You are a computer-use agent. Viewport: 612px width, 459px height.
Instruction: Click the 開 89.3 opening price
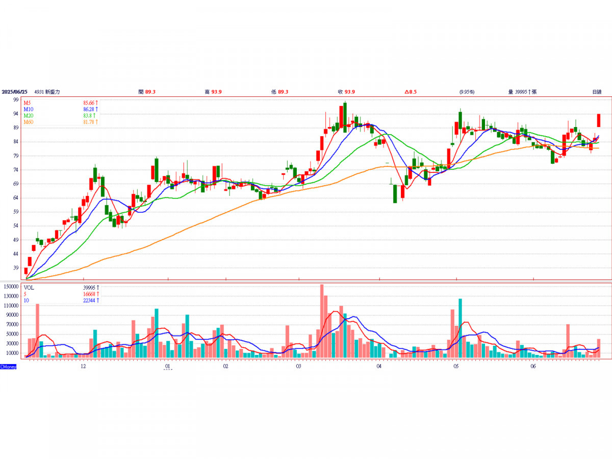point(147,92)
